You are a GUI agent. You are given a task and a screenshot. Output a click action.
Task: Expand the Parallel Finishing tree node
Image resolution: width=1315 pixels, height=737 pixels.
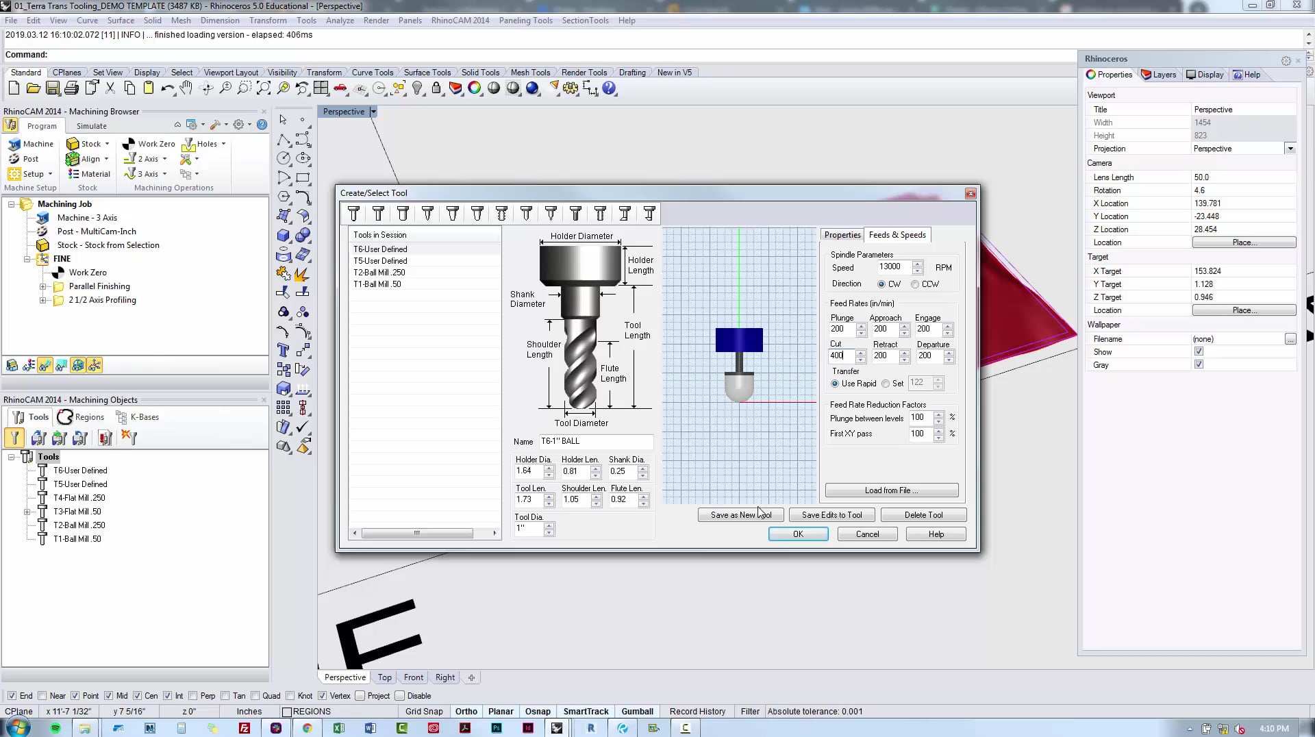[x=43, y=286]
